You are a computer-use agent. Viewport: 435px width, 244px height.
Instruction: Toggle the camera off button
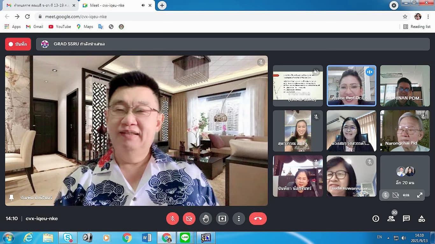(189, 219)
